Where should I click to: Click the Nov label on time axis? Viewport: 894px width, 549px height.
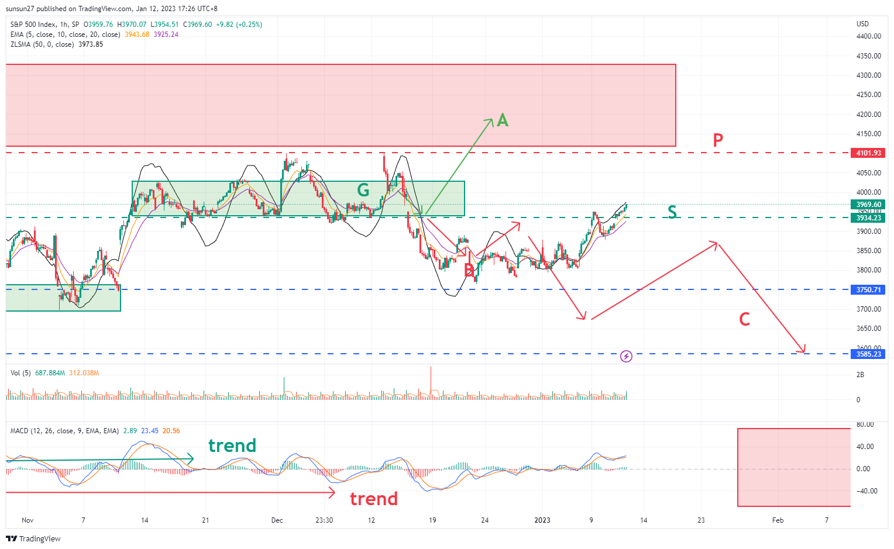pyautogui.click(x=27, y=520)
